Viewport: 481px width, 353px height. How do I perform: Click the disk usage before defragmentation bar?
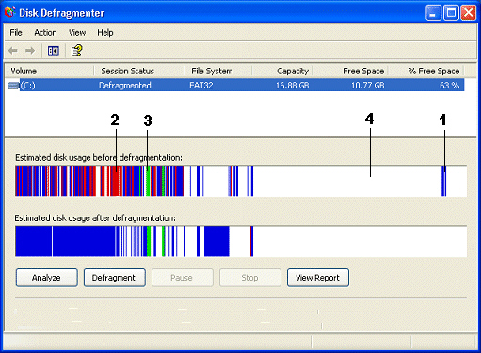241,181
